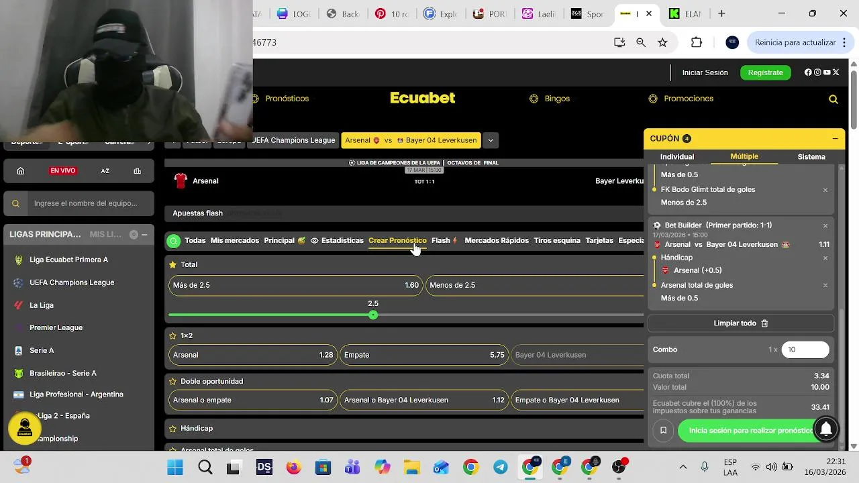The height and width of the screenshot is (483, 859).
Task: Collapse the Ligas Principales panel
Action: tap(144, 235)
